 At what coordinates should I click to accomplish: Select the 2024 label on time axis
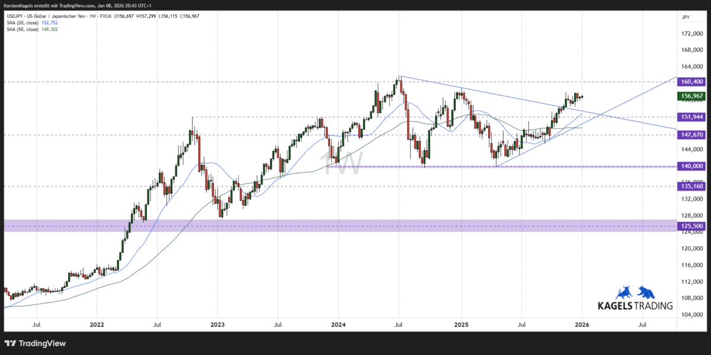[x=338, y=324]
